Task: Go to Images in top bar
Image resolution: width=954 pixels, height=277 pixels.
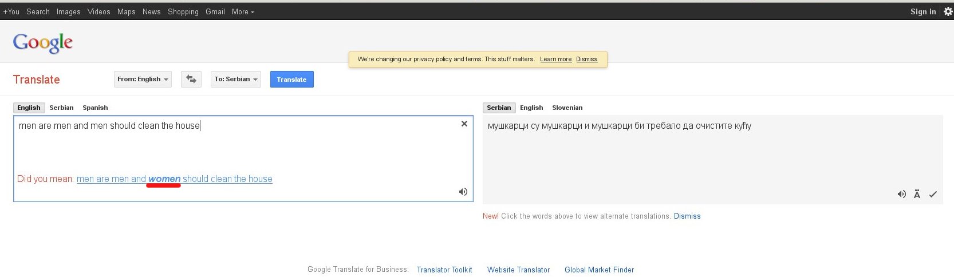Action: 68,11
